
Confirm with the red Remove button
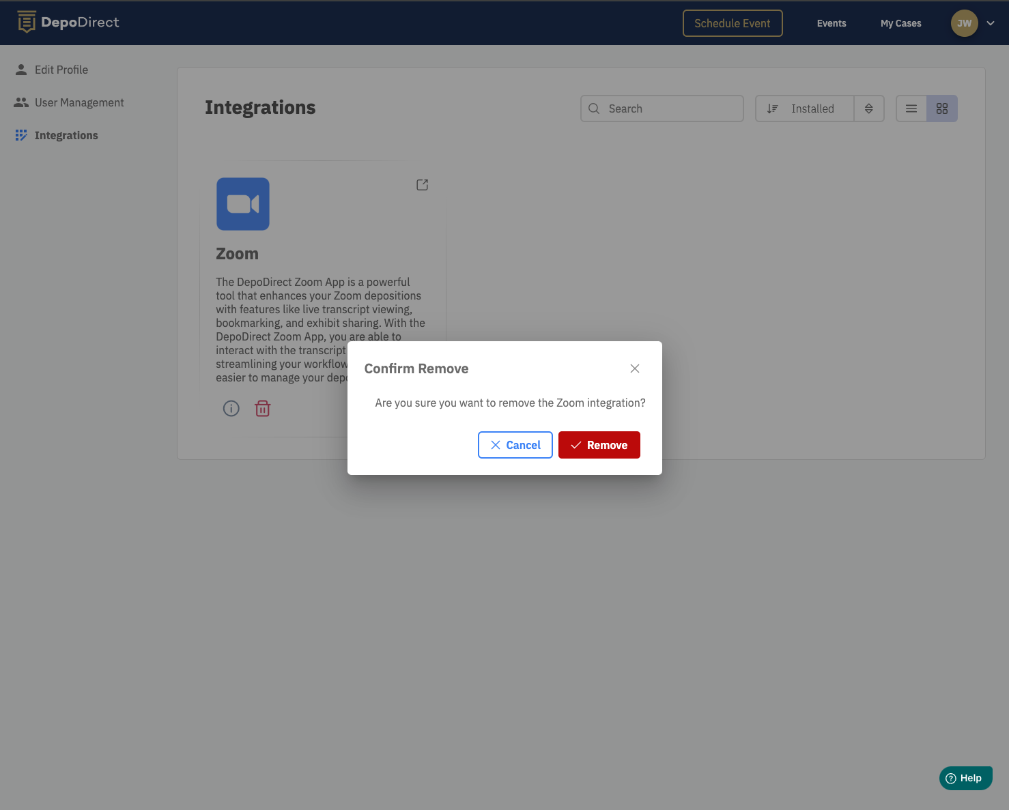coord(599,445)
